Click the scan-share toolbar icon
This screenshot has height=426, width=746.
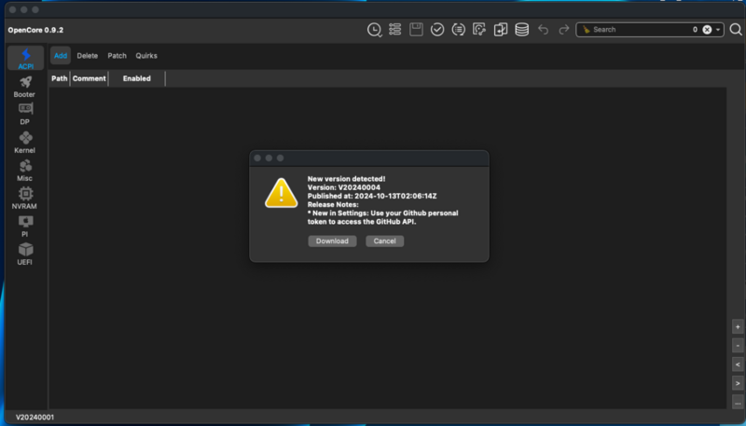(x=479, y=30)
